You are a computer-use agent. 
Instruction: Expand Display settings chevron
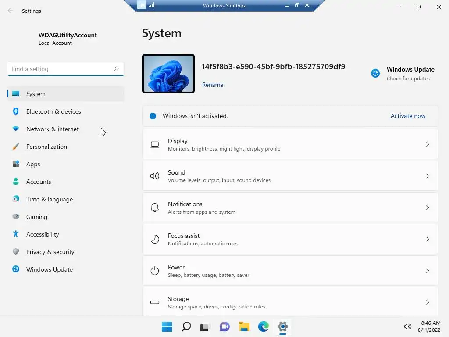coord(427,144)
